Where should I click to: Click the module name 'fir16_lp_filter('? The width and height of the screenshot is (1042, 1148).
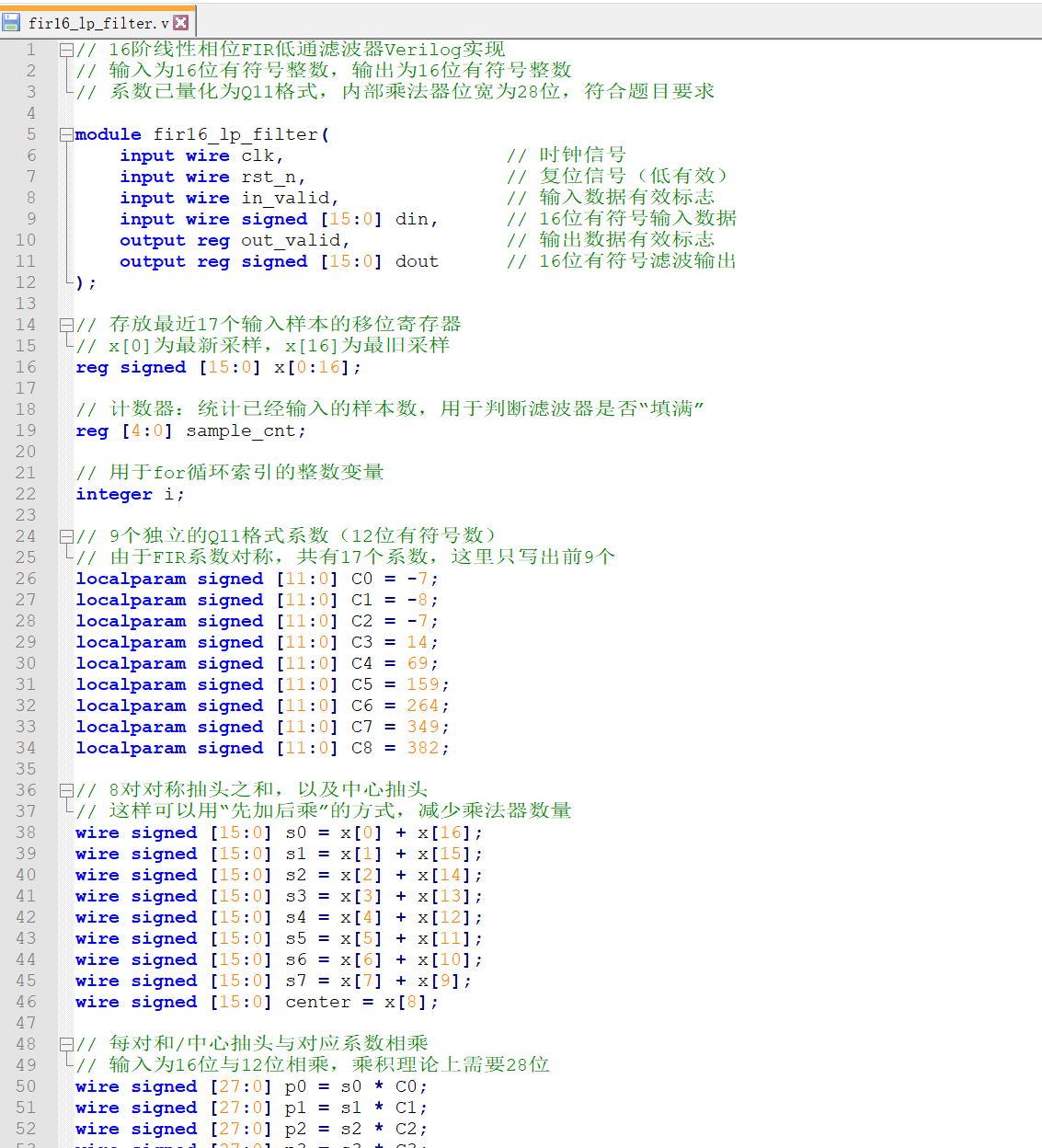[241, 134]
